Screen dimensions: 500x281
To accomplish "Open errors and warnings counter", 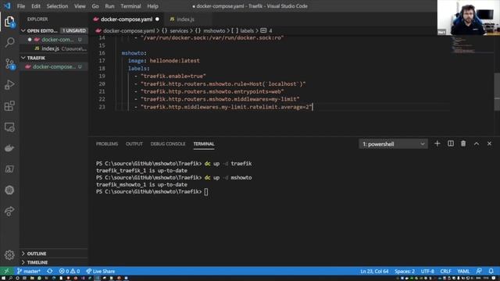I will click(70, 271).
